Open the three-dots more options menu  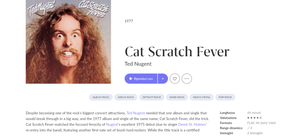187,79
